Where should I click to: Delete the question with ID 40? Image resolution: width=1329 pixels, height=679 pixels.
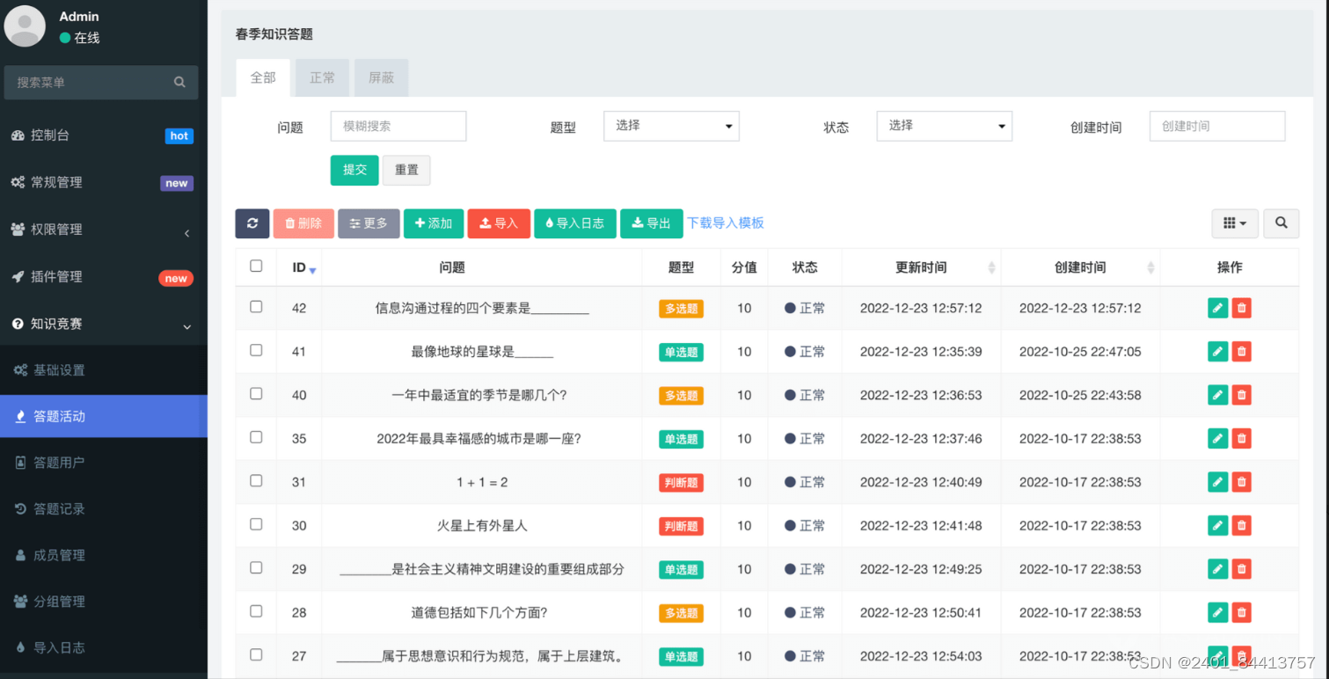coord(1241,395)
